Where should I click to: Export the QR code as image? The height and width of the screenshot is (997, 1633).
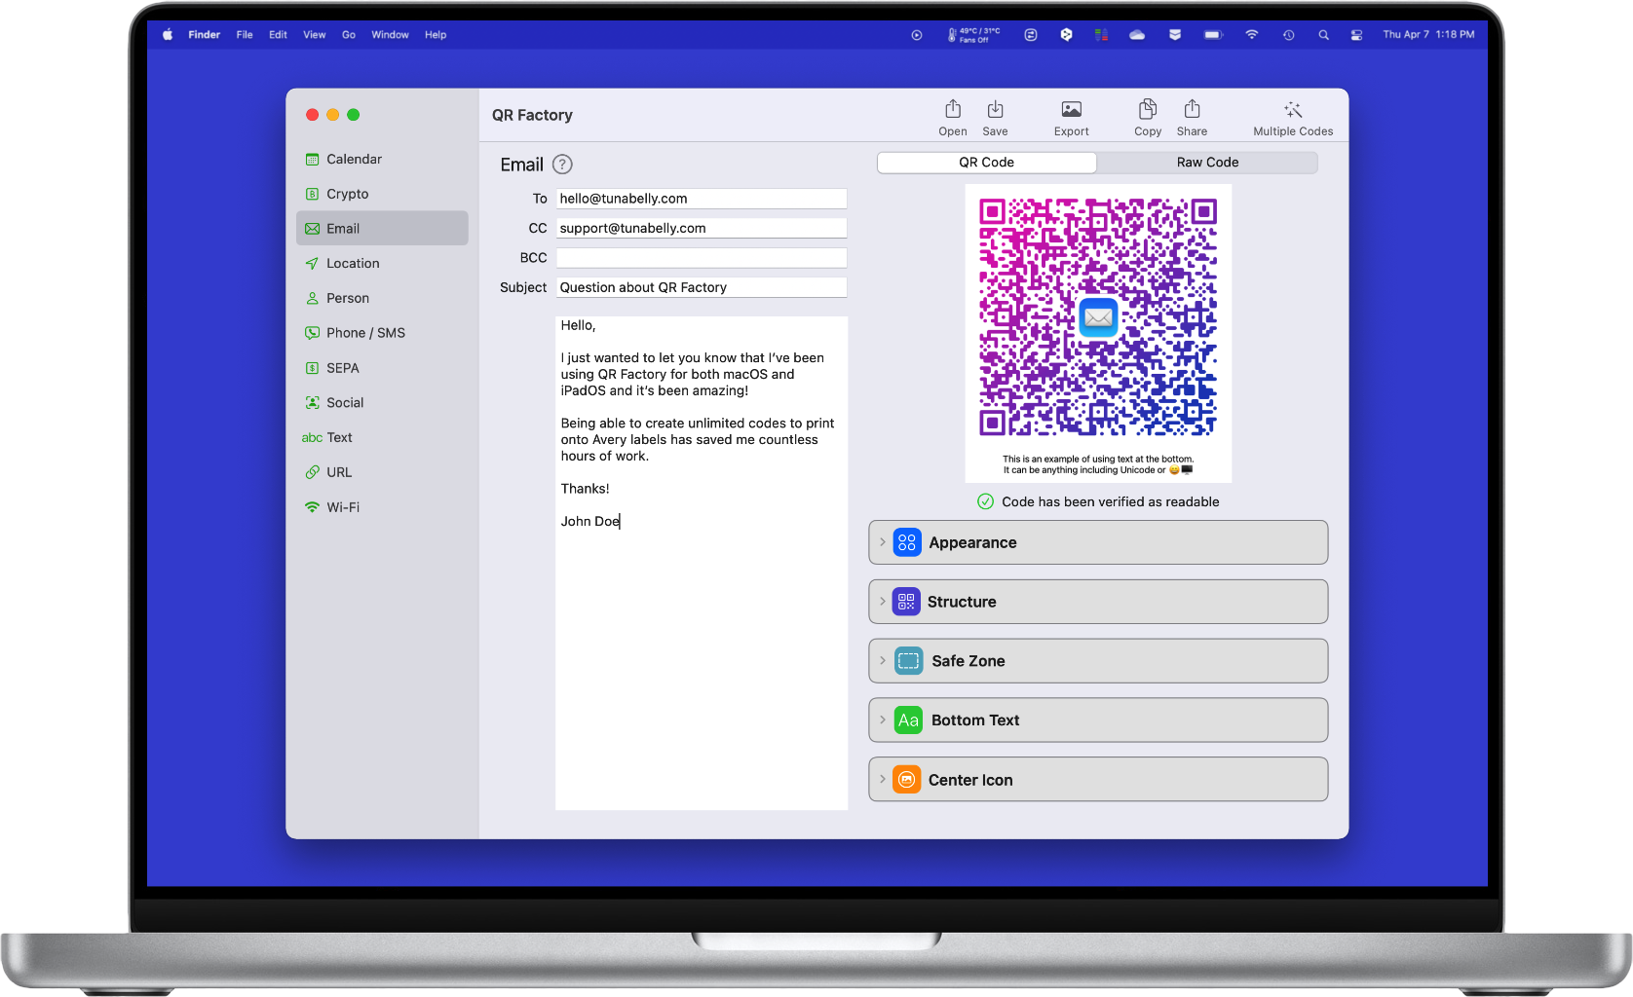[1071, 117]
